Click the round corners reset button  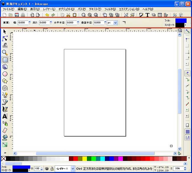124,22
